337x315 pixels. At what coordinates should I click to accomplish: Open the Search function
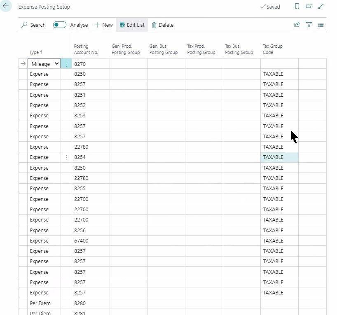coord(33,25)
